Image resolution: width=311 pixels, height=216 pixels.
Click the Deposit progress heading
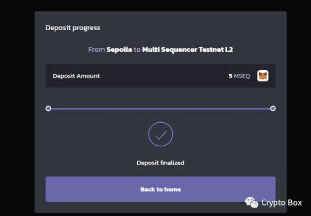pyautogui.click(x=72, y=28)
